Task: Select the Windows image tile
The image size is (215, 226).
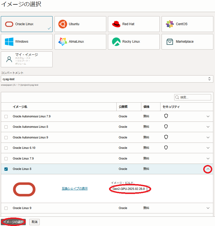Action: click(x=27, y=42)
